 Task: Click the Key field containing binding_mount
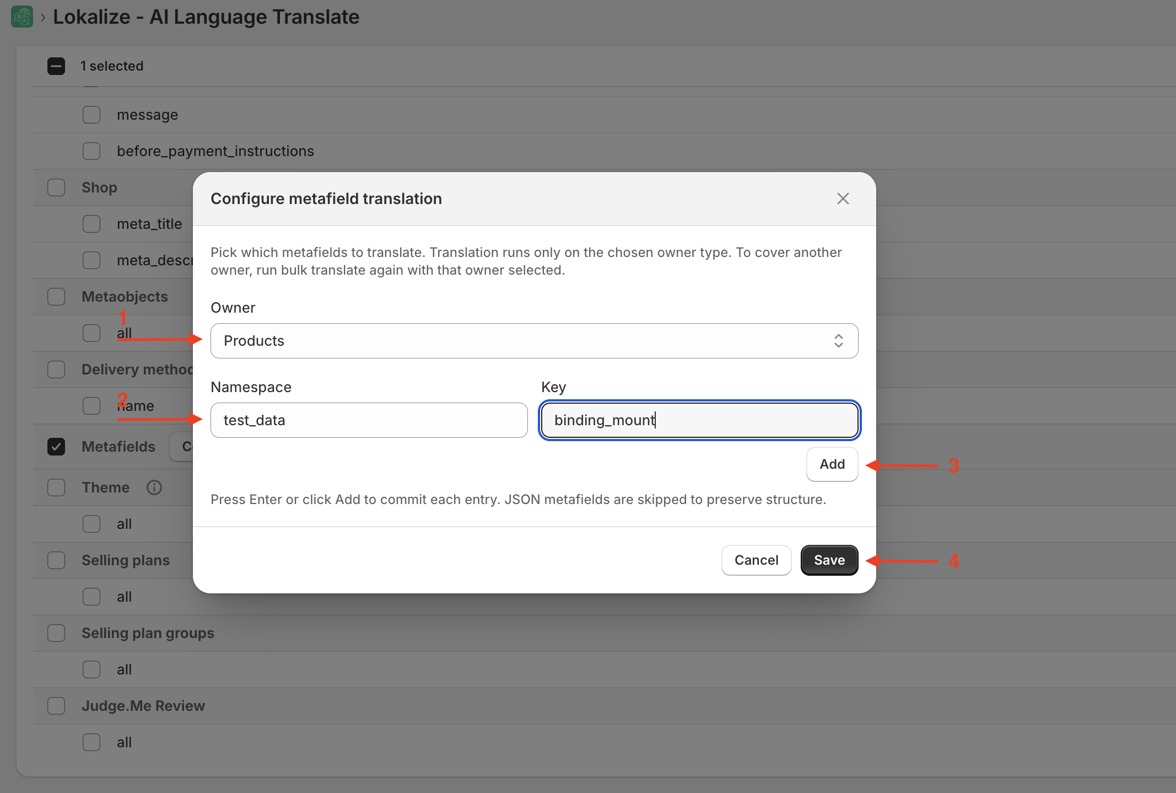click(699, 420)
